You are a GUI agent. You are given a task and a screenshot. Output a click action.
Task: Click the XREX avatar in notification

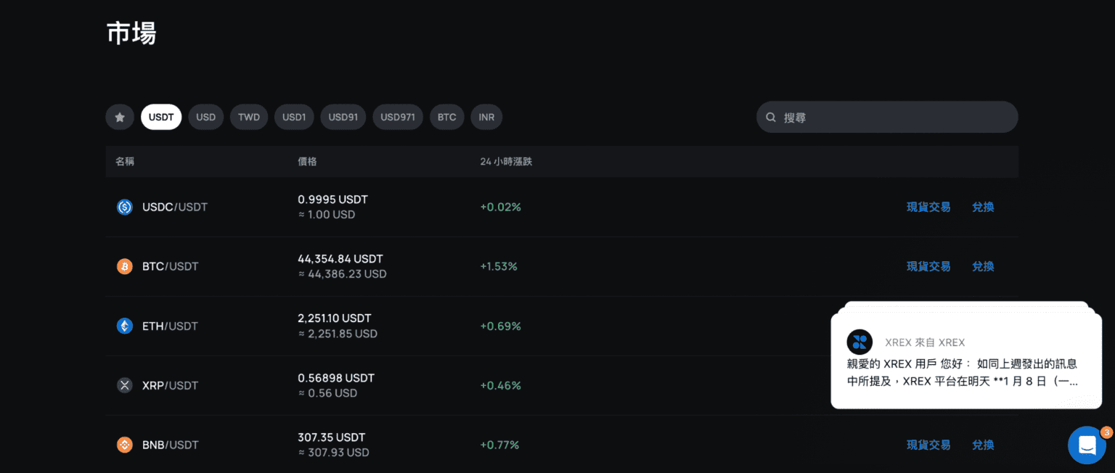[859, 342]
